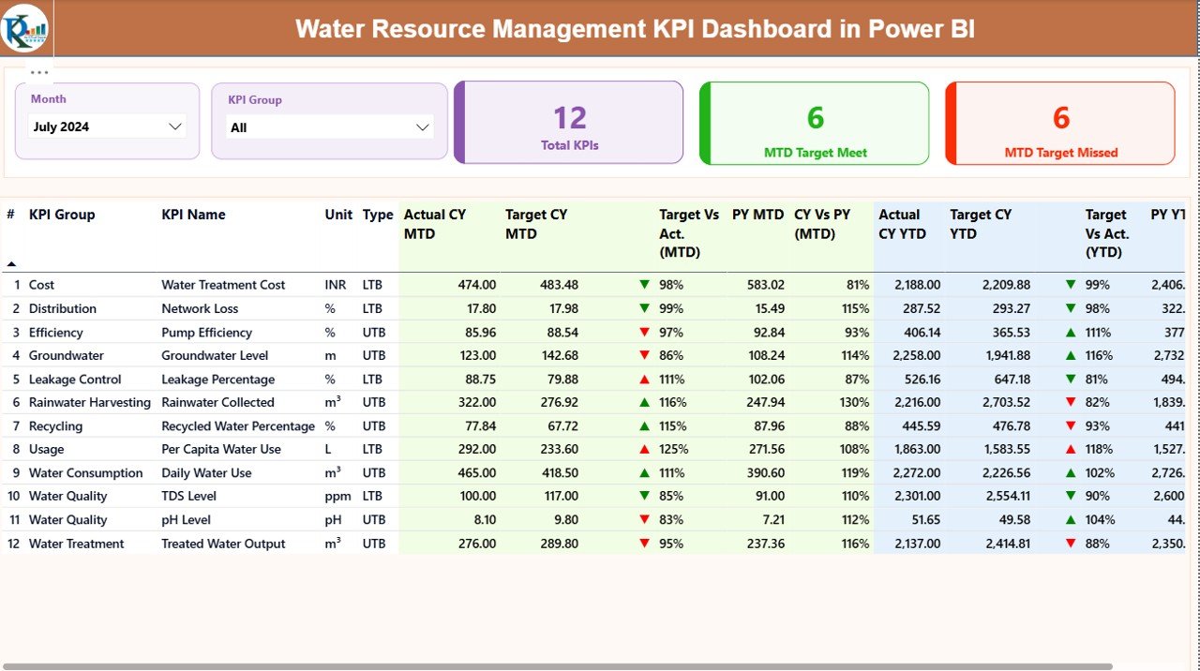Screen dimensions: 1200x671
Task: Select the Total KPIs card
Action: (567, 122)
